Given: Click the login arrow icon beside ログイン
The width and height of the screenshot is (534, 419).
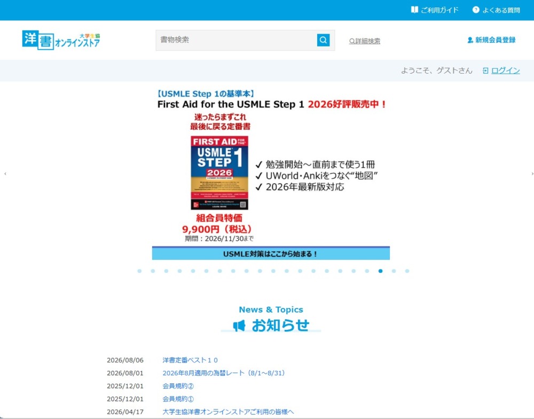Looking at the screenshot, I should pyautogui.click(x=485, y=70).
